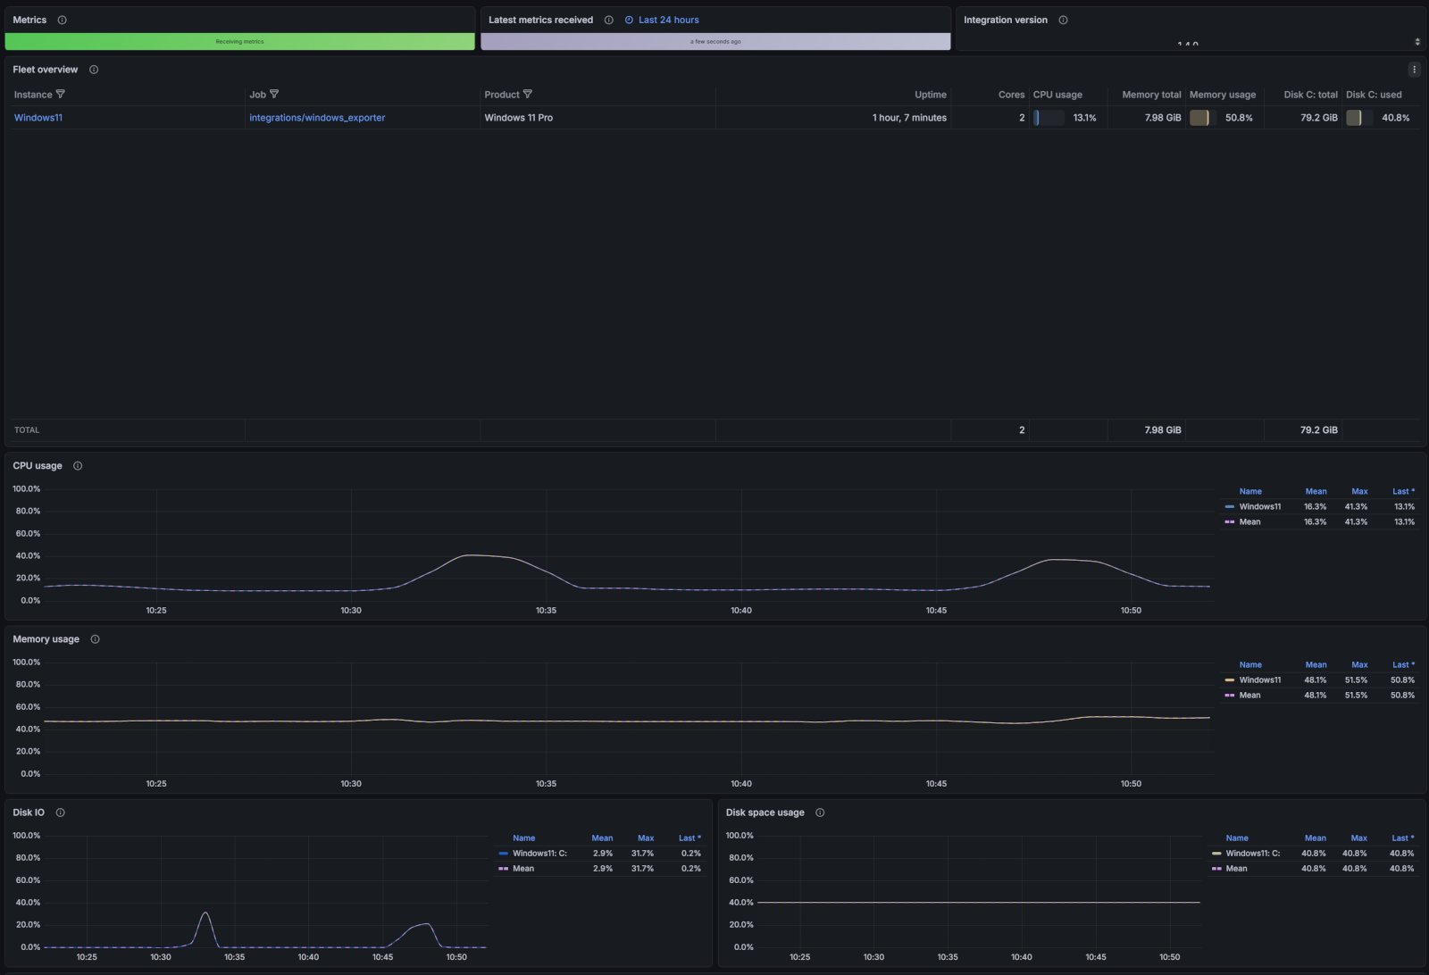
Task: Open the Windows11 instance link
Action: point(38,117)
